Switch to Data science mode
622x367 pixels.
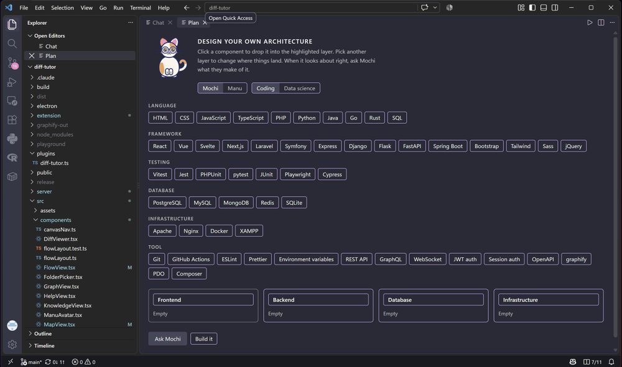pyautogui.click(x=300, y=88)
